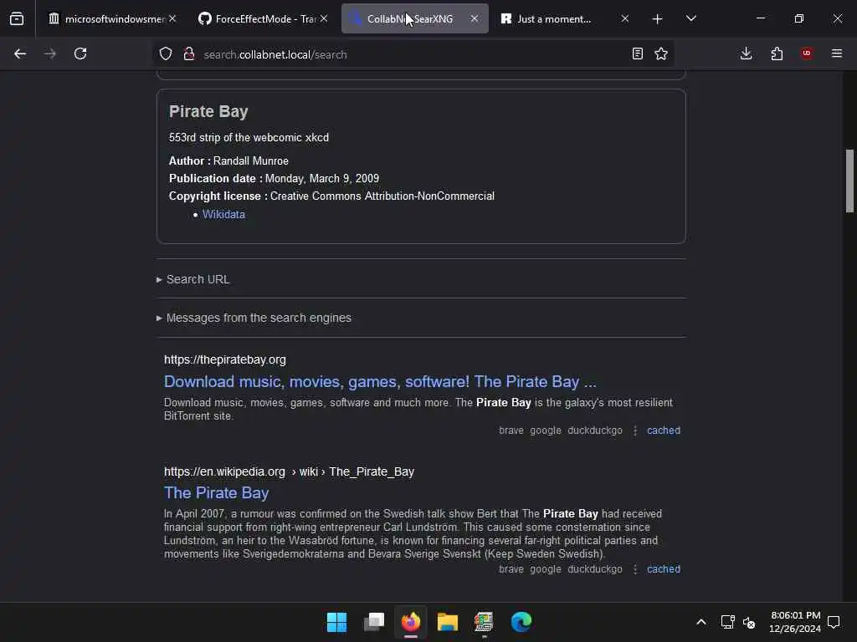Click en.wikipedia.org wiki The_Pirate_Bay URL

[x=289, y=471]
